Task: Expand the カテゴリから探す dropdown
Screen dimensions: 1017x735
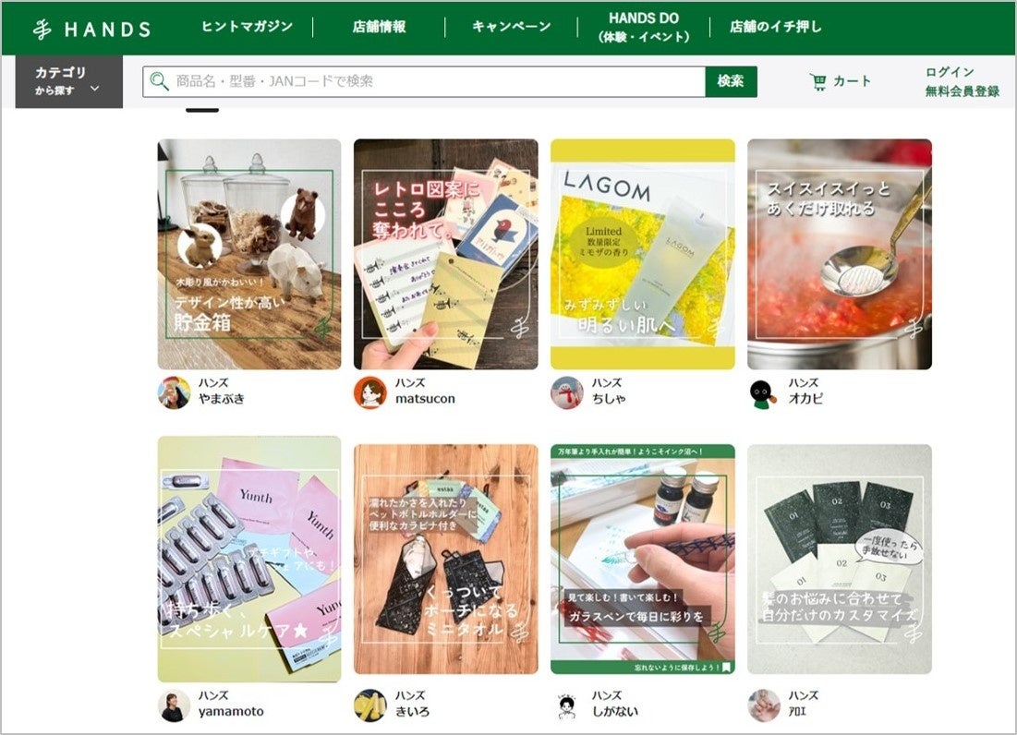Action: pyautogui.click(x=68, y=81)
